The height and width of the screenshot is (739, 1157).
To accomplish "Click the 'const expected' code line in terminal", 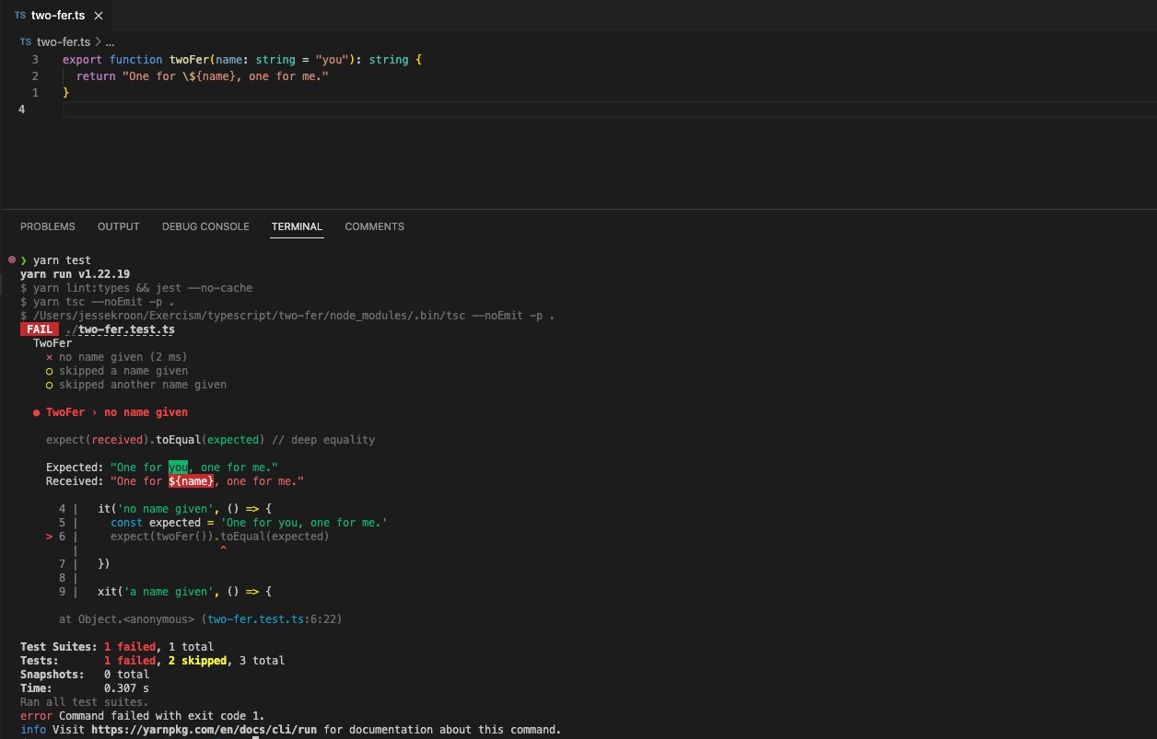I will [x=249, y=523].
